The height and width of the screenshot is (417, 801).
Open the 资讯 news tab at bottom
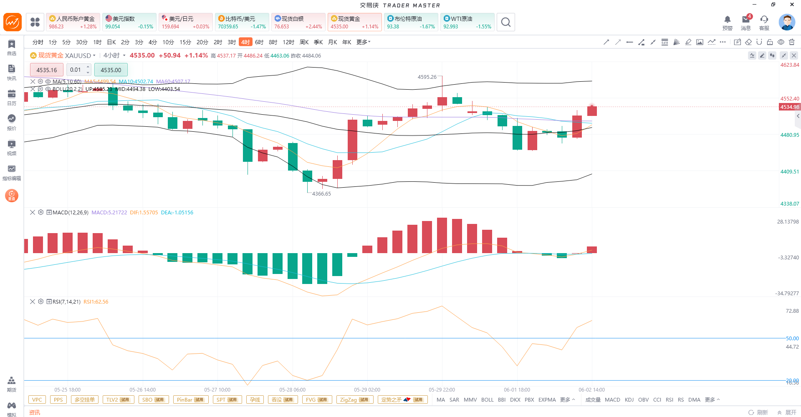[35, 412]
